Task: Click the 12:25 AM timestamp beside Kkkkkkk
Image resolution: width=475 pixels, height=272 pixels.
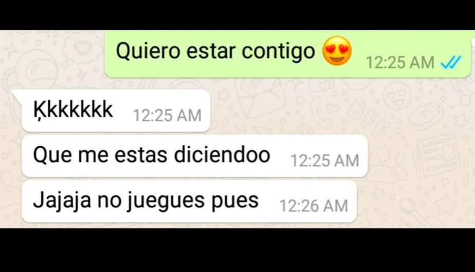Action: click(167, 115)
